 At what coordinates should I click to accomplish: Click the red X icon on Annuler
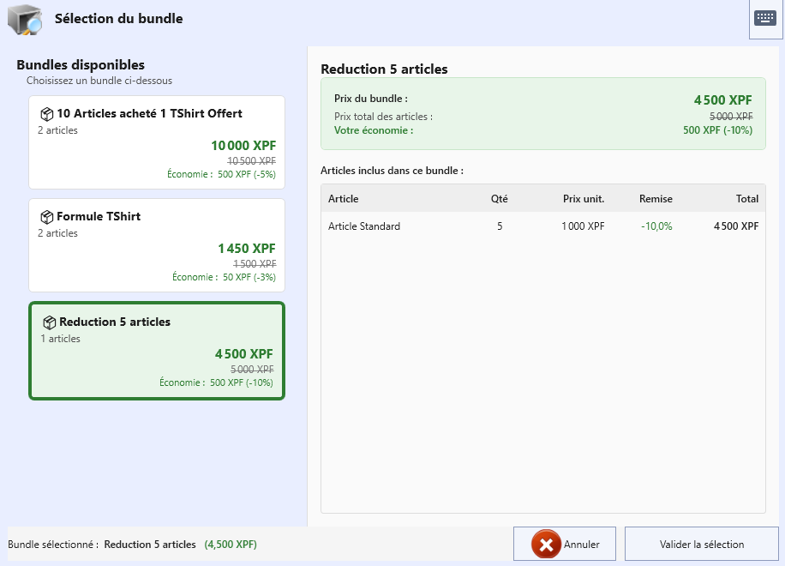point(545,545)
